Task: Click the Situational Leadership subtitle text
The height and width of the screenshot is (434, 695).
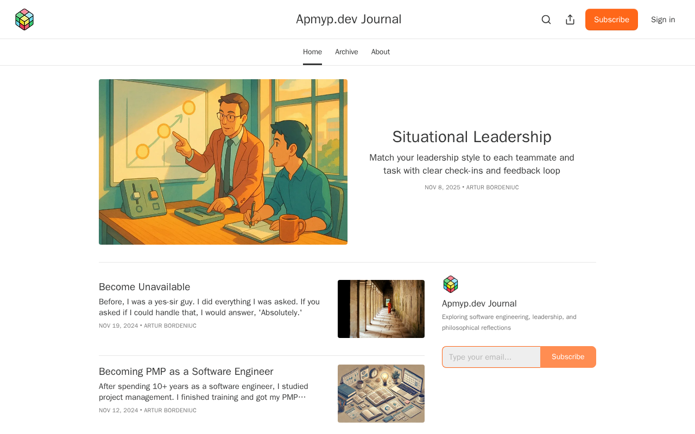Action: pyautogui.click(x=472, y=164)
